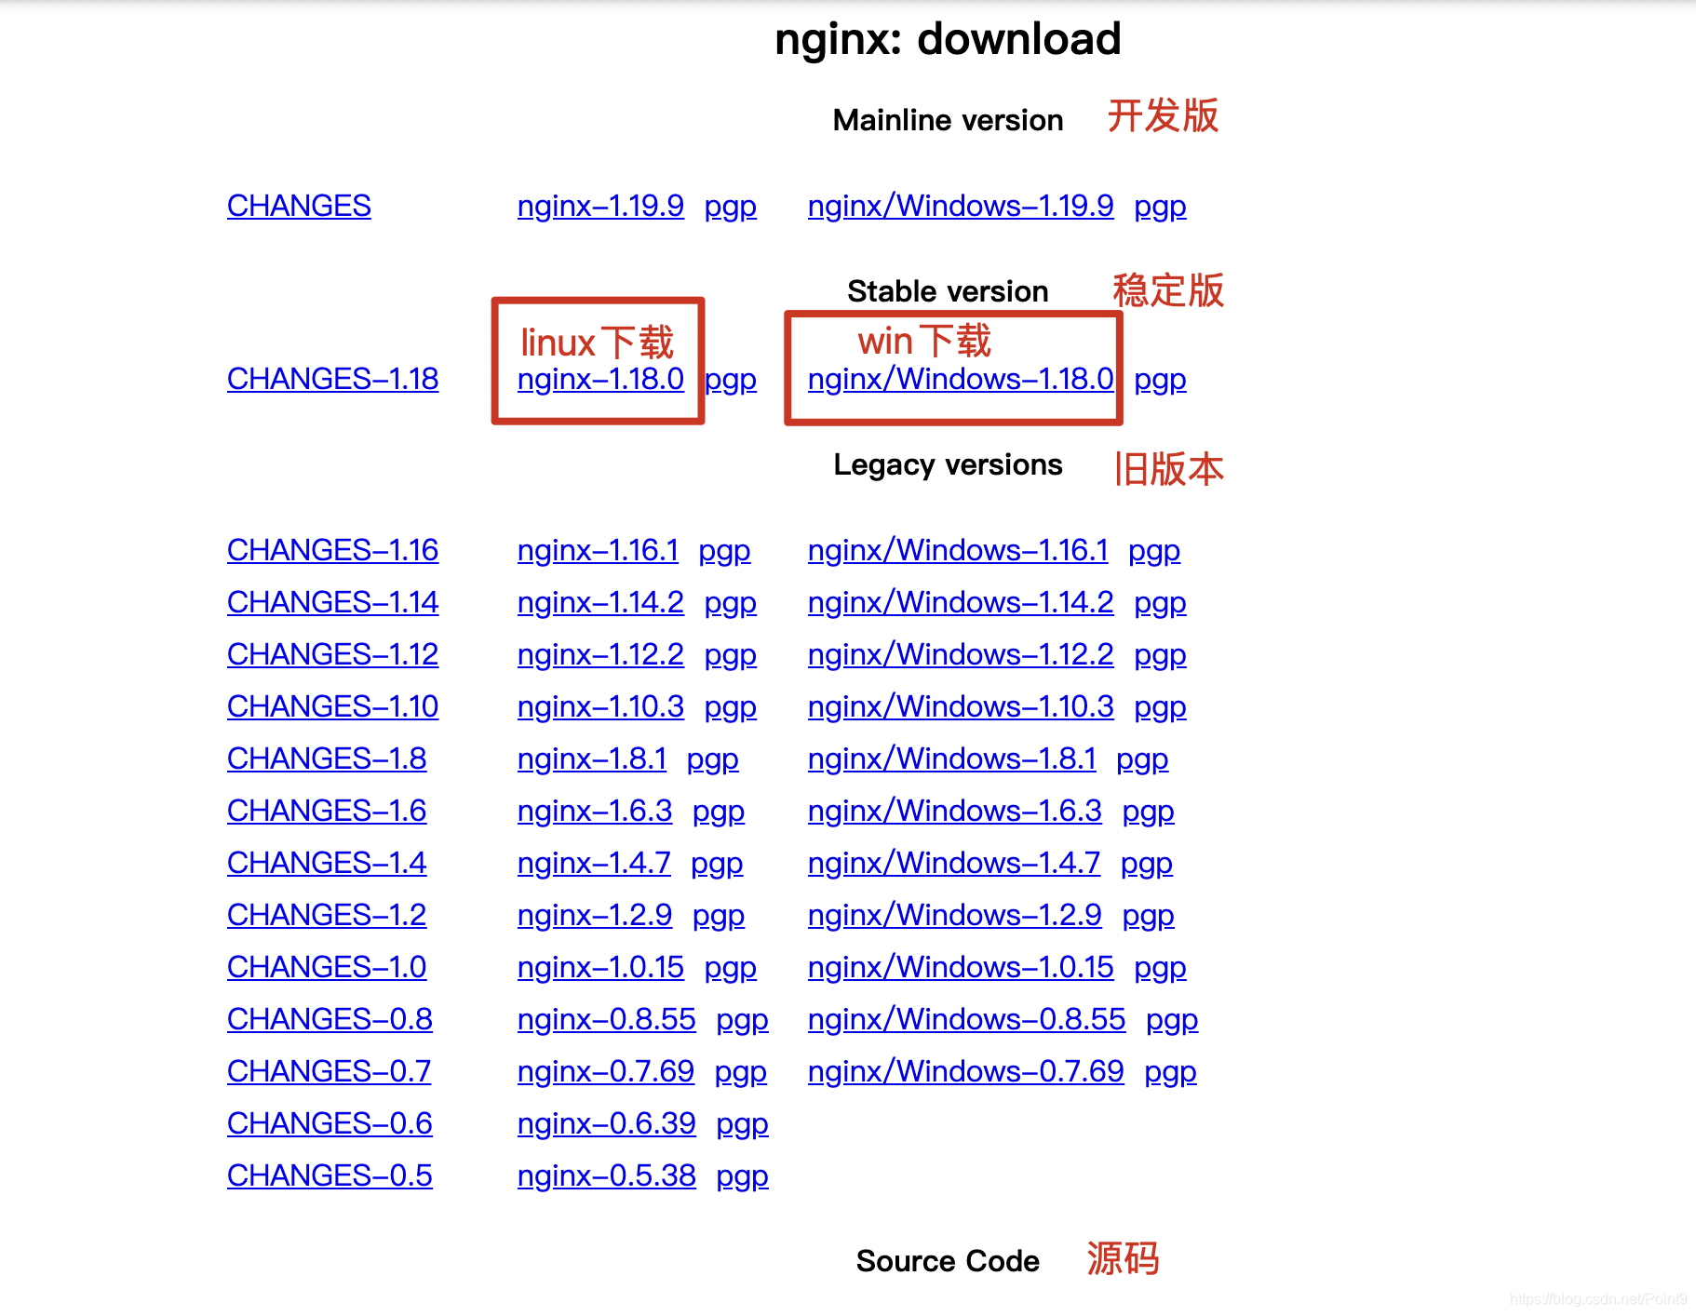Image resolution: width=1696 pixels, height=1316 pixels.
Task: Open pgp signature for nginx/Windows-1.16.1
Action: tap(1154, 550)
